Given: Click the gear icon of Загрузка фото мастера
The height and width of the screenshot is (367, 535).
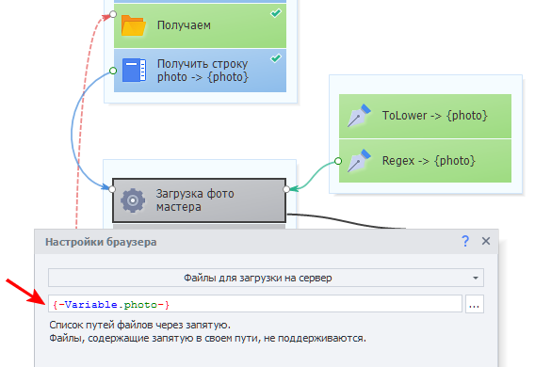Looking at the screenshot, I should pos(133,200).
